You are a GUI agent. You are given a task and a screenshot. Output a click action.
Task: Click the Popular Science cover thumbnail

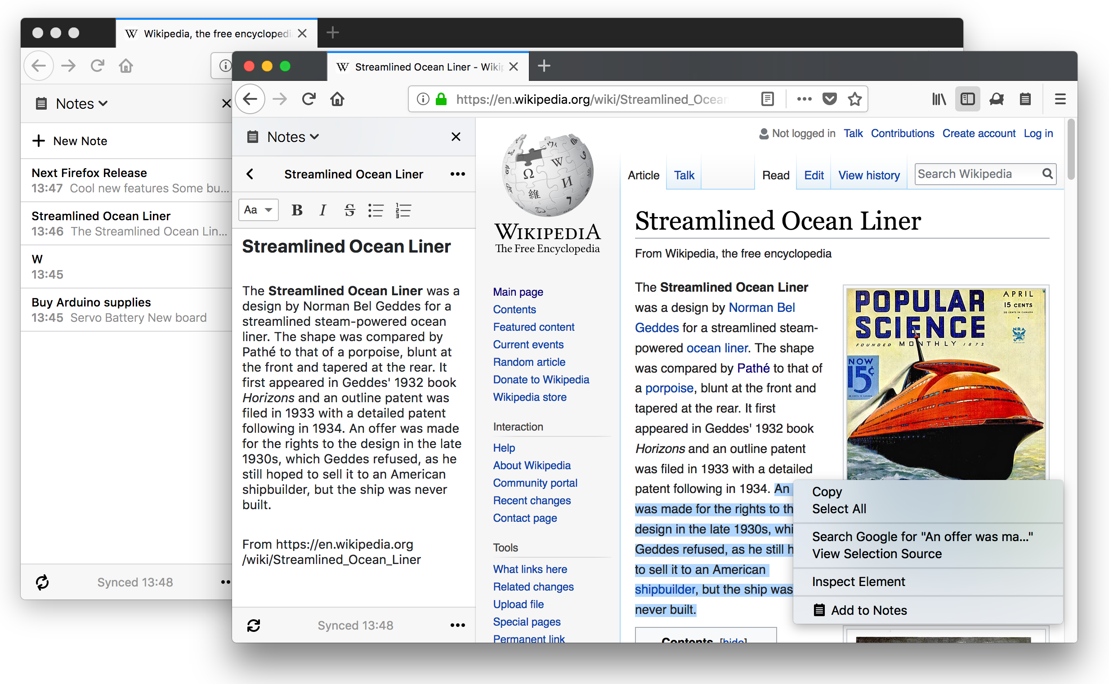pyautogui.click(x=945, y=384)
